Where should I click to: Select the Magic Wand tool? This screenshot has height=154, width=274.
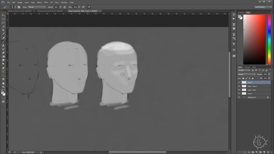click(x=3, y=27)
